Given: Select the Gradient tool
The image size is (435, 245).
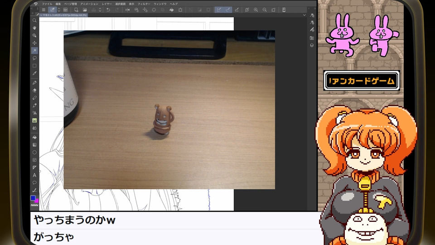Looking at the screenshot, I should coord(34,145).
